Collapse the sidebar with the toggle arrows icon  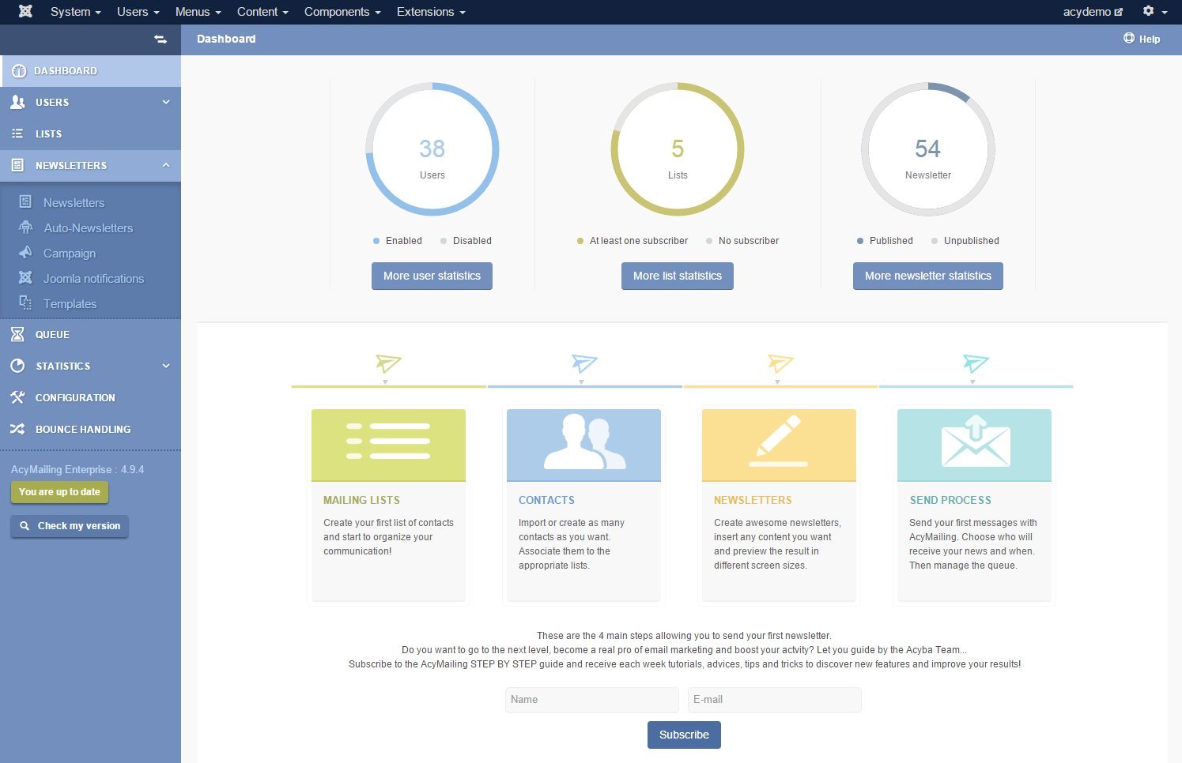[160, 39]
